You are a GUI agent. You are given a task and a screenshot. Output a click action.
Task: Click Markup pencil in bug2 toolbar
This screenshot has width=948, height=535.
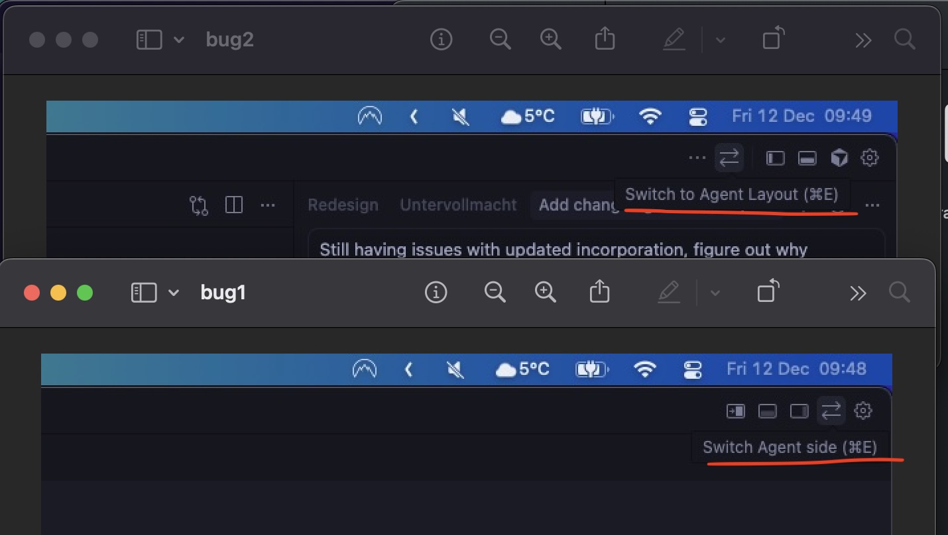(x=674, y=40)
